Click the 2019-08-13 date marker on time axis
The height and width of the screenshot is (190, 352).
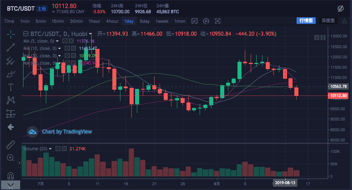point(285,182)
